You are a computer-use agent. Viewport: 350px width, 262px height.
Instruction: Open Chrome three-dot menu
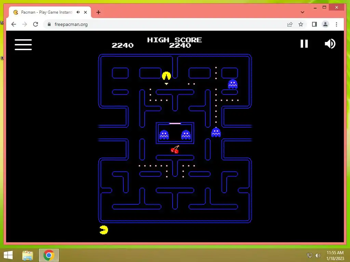[336, 24]
